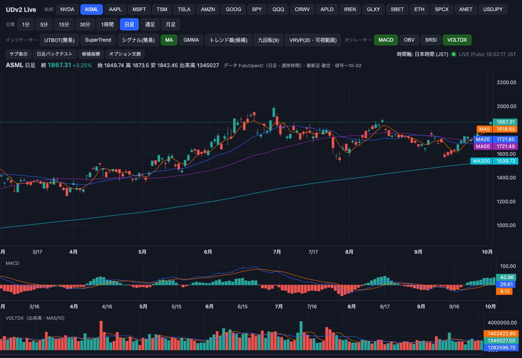
Task: Disable the MA indicator
Action: point(169,40)
